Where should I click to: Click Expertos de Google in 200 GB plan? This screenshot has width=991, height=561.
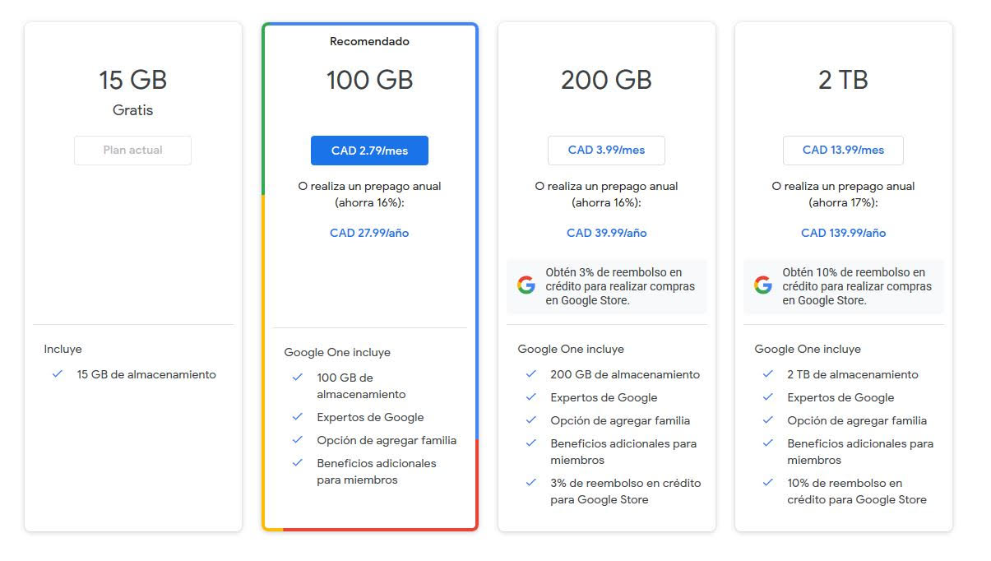coord(604,397)
